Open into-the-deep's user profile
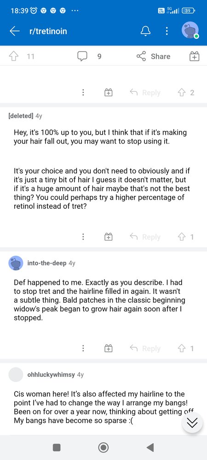This screenshot has width=207, height=460. pos(47,263)
